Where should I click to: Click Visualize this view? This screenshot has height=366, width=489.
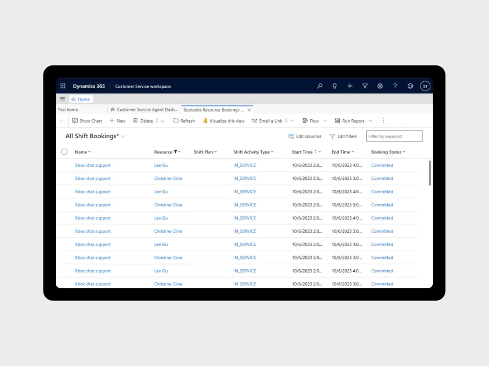[223, 121]
